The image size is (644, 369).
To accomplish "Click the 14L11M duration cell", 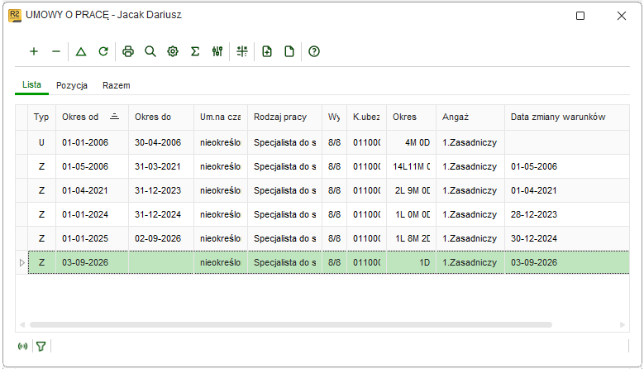I will 411,166.
